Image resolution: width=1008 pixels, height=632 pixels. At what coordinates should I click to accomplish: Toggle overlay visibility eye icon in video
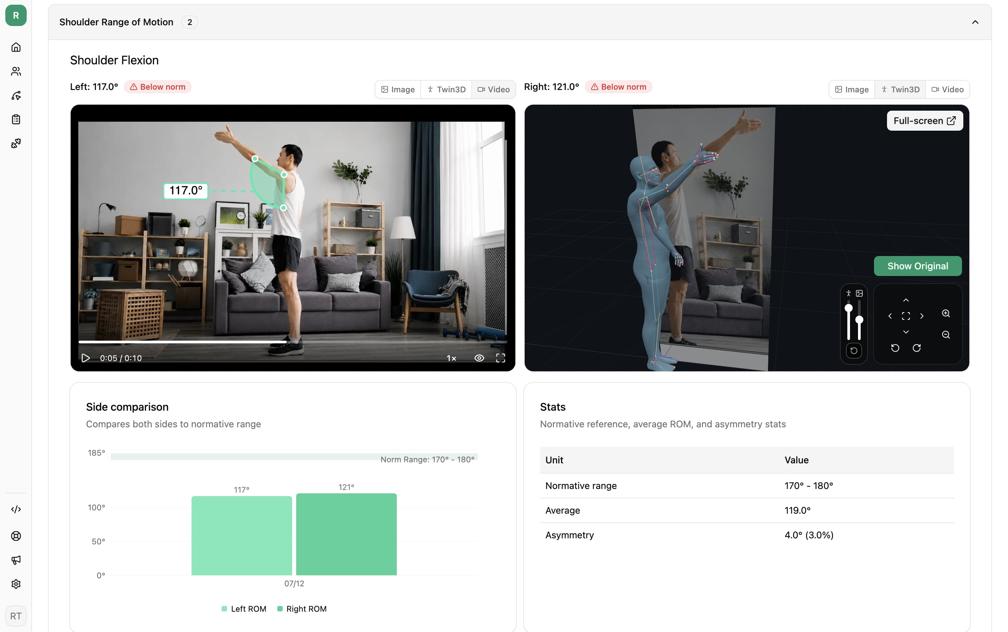479,358
